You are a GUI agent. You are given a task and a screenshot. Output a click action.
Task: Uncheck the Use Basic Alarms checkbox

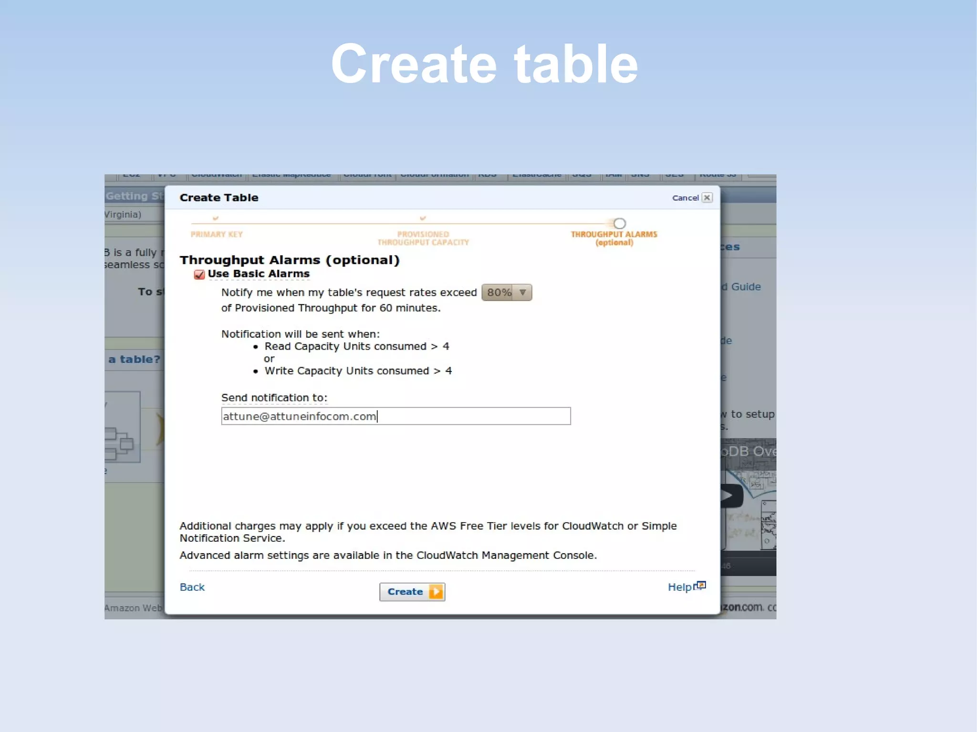point(199,274)
